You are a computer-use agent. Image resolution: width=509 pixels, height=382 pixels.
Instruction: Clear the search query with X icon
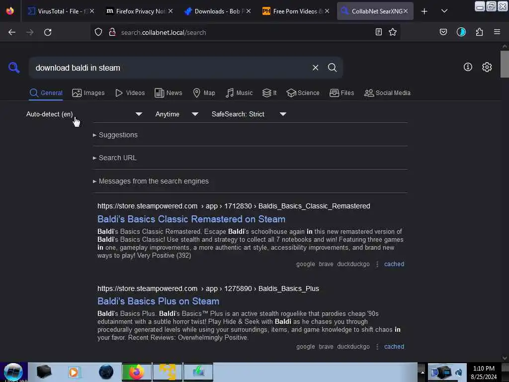click(315, 68)
